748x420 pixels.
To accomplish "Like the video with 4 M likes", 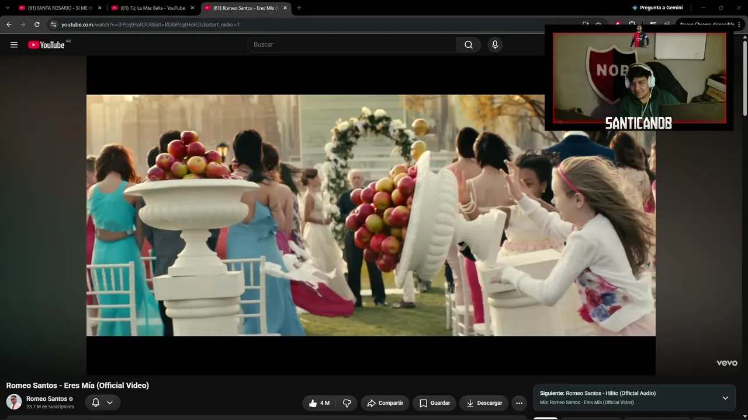I will click(x=319, y=403).
